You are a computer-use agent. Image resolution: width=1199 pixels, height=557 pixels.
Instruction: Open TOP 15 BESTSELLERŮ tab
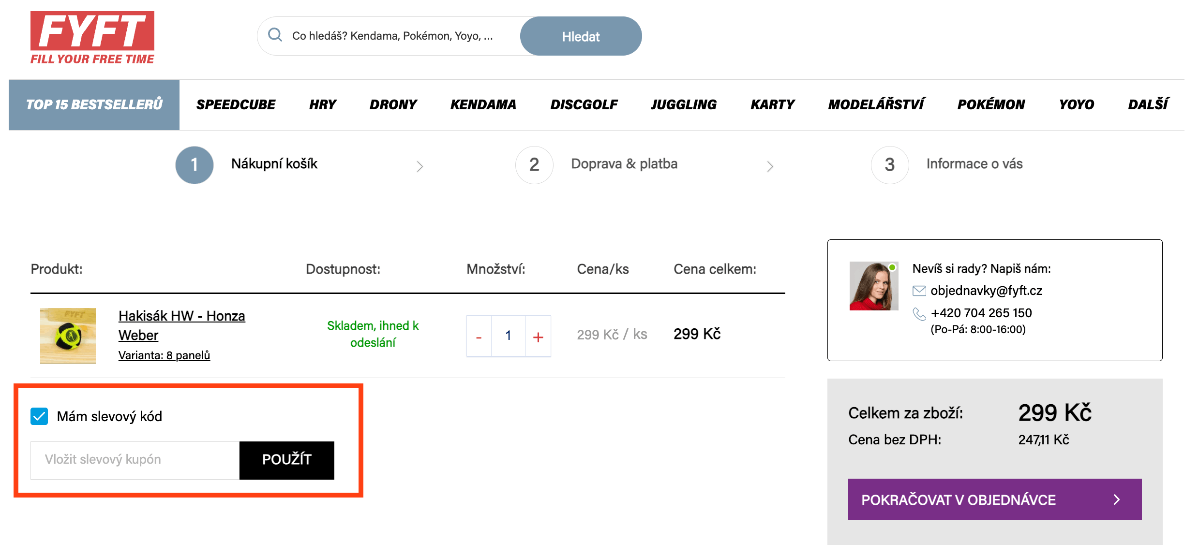point(94,104)
